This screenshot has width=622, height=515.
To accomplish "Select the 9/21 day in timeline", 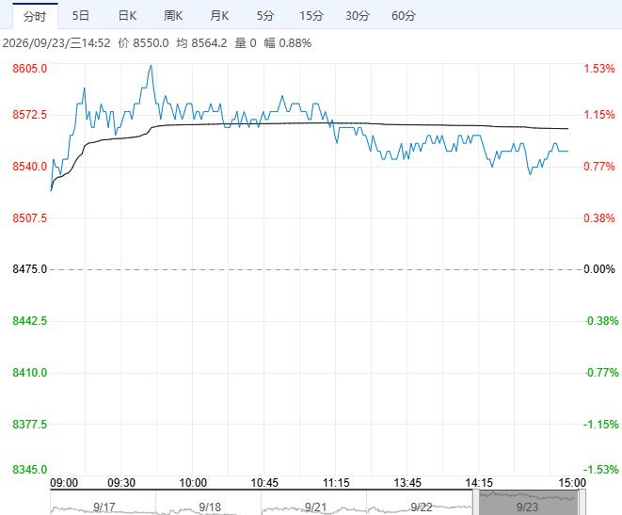I will (x=314, y=507).
